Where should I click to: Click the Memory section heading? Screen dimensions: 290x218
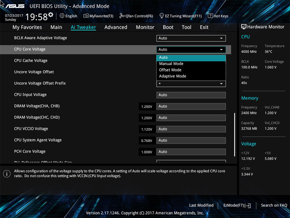pyautogui.click(x=250, y=98)
